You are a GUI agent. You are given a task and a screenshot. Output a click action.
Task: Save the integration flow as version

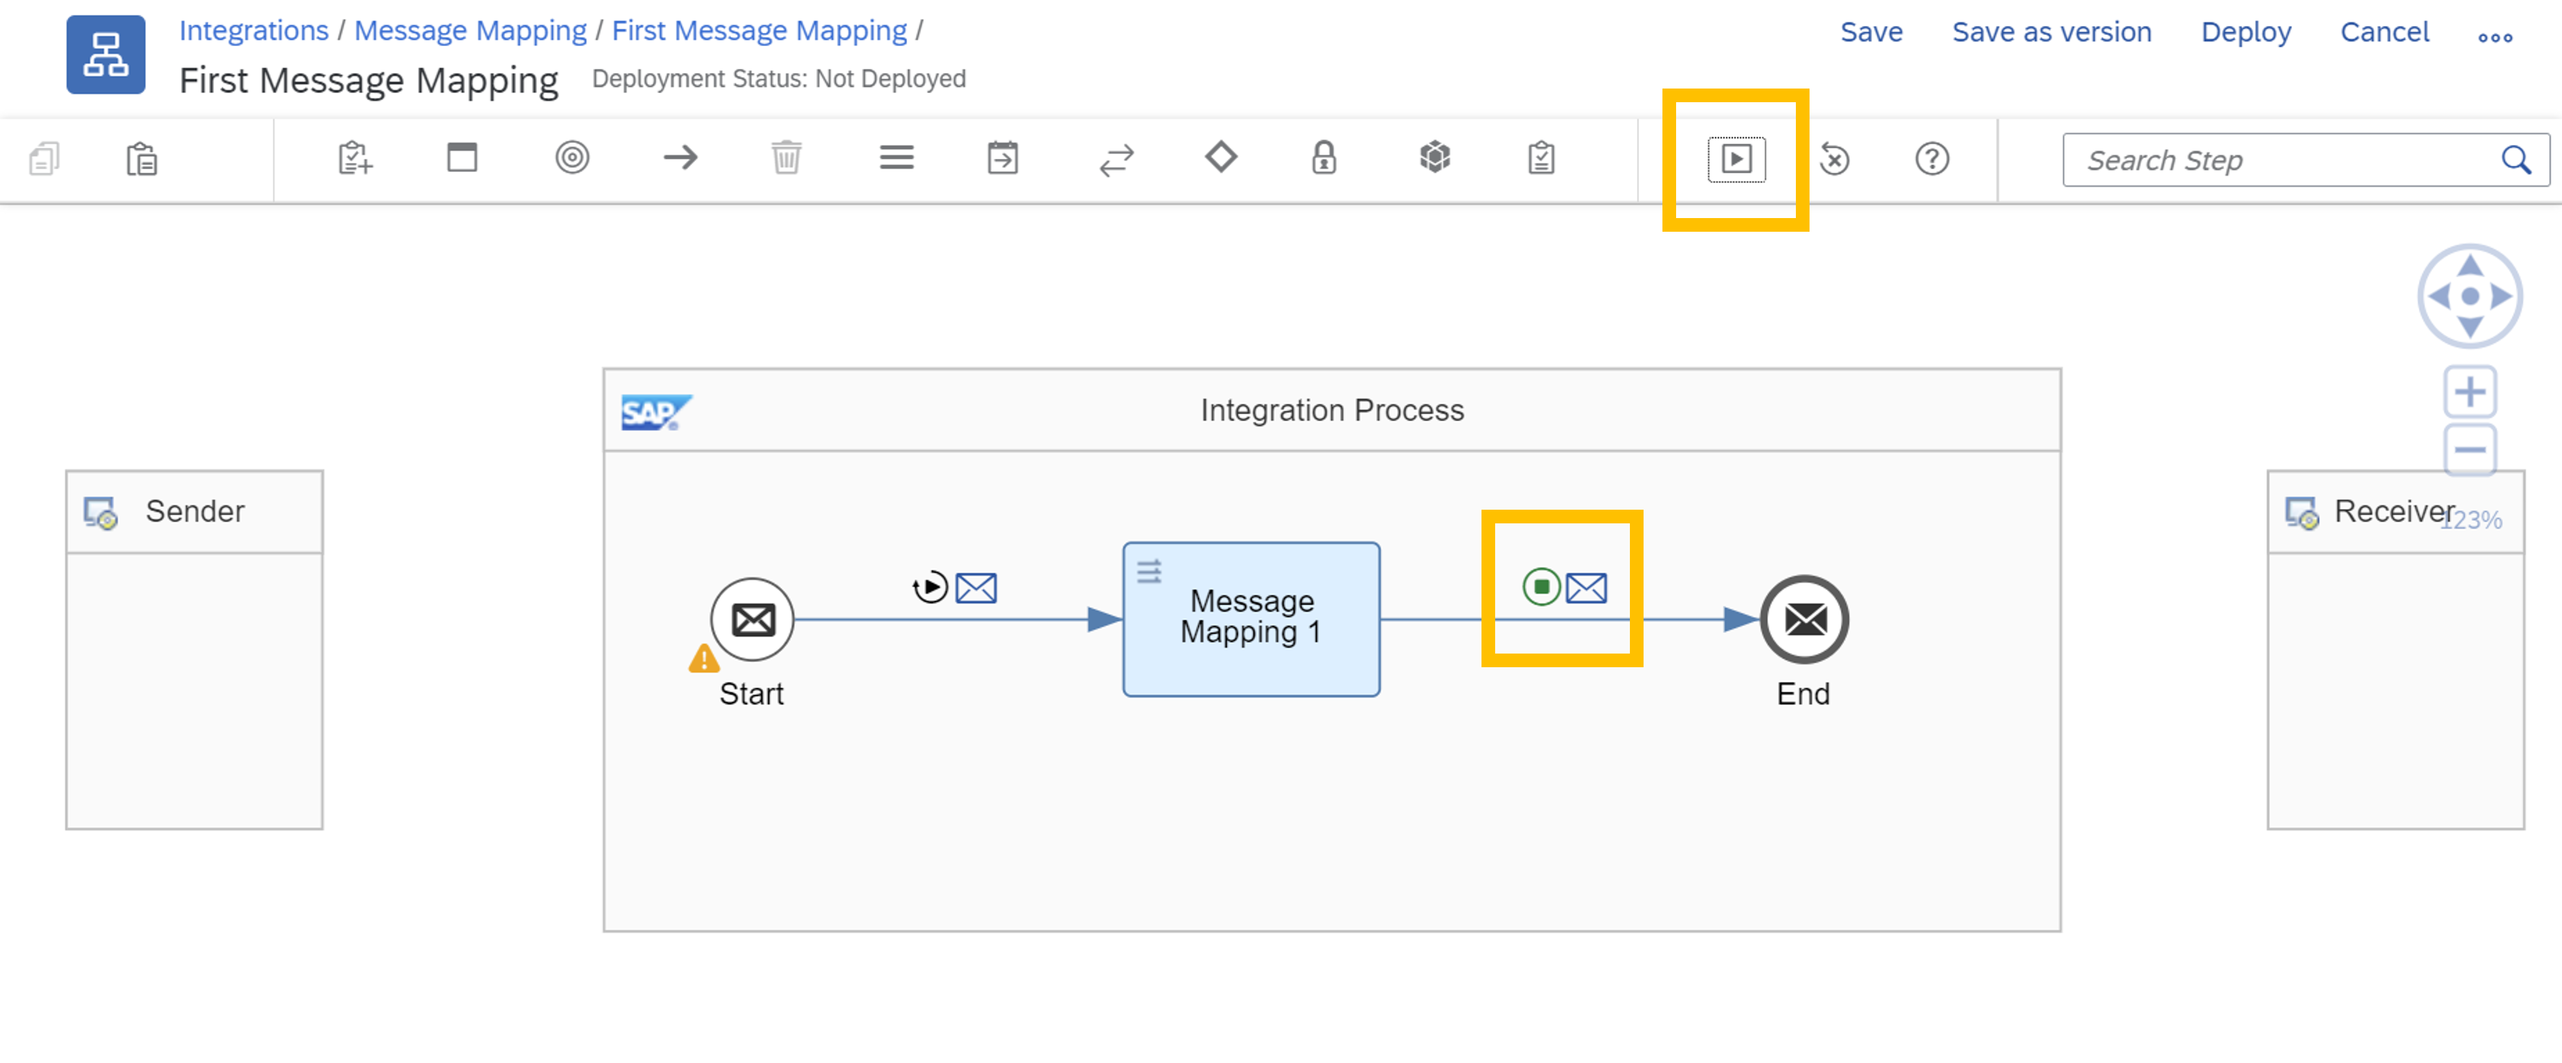coord(2052,32)
